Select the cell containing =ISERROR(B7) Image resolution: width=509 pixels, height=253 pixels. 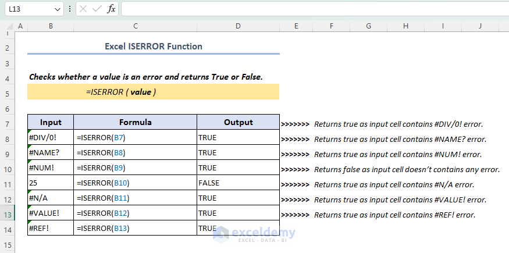135,137
